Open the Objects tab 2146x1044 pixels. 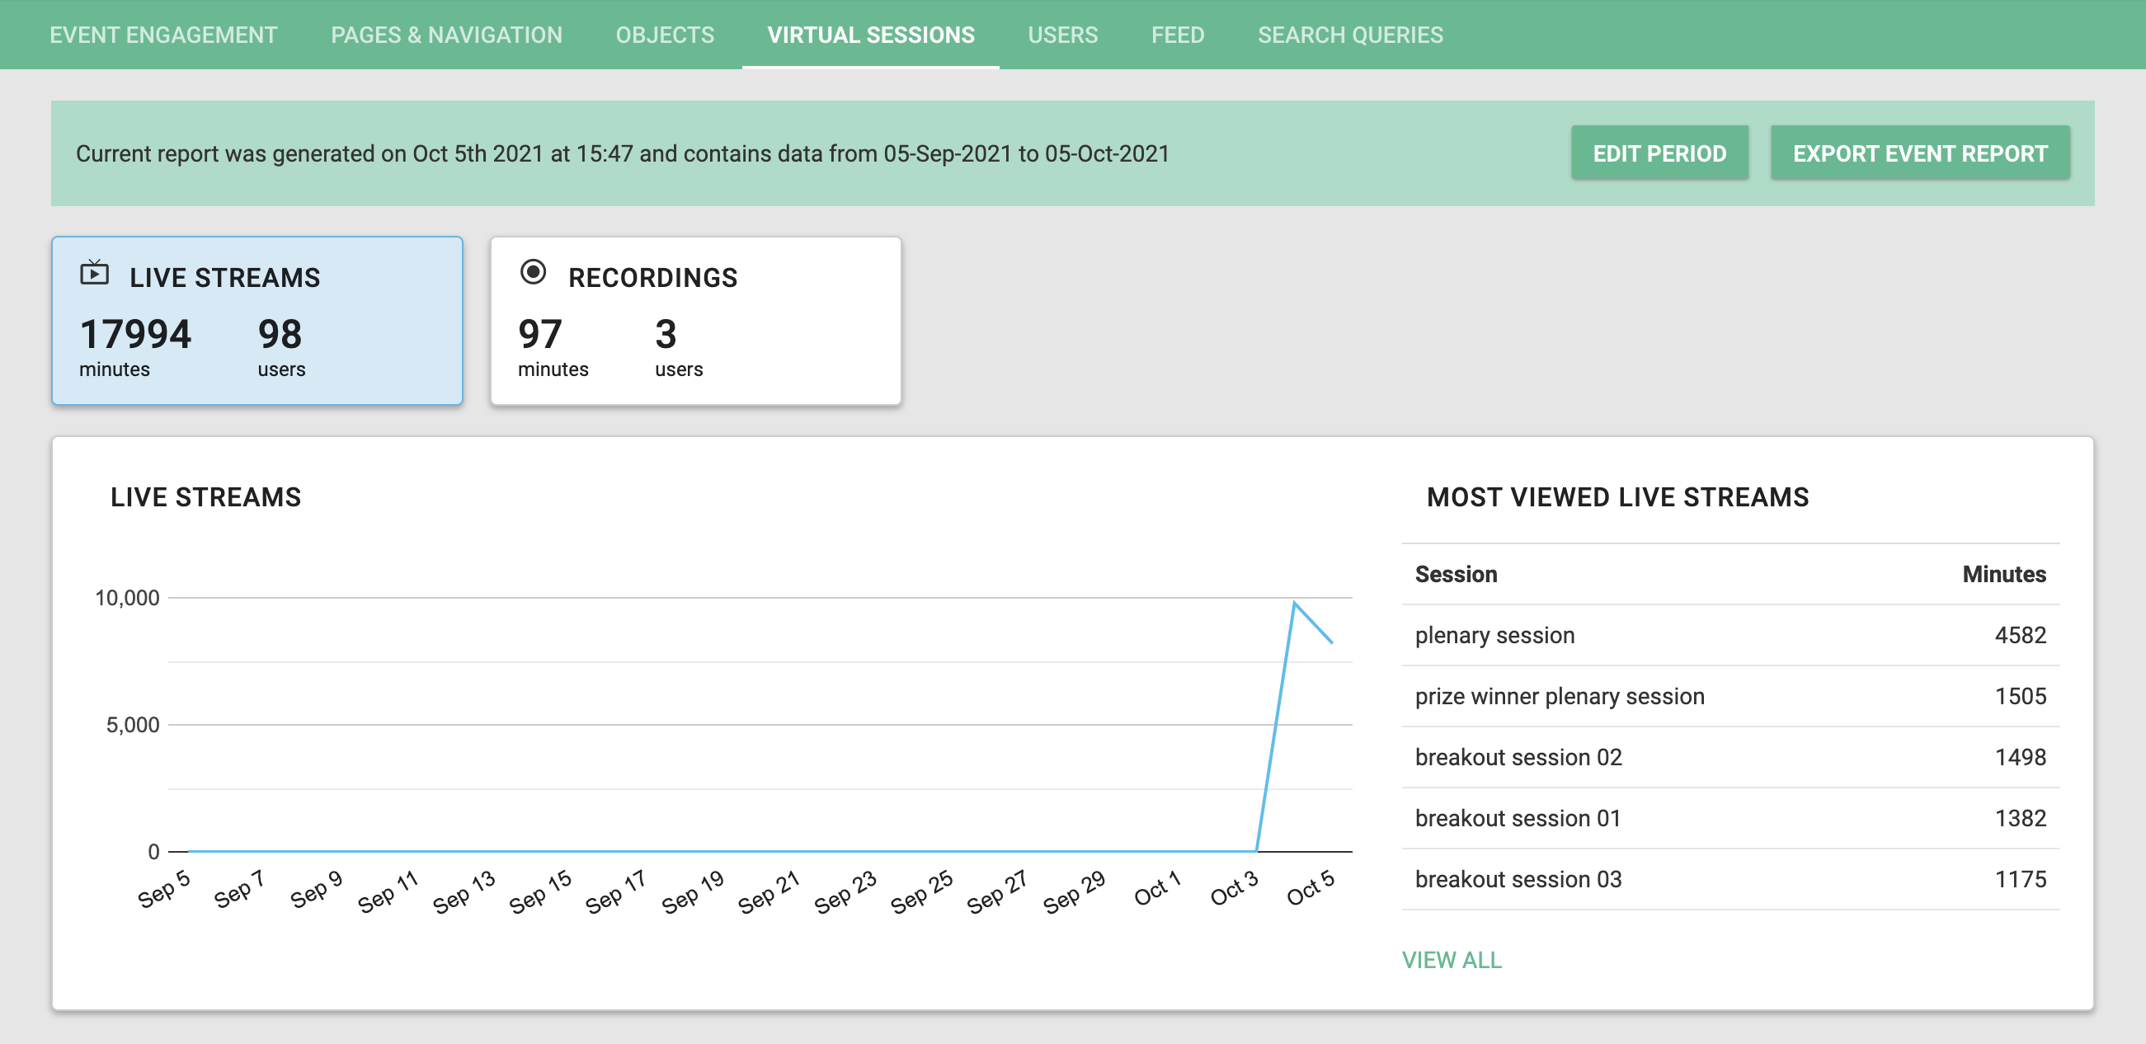coord(665,35)
